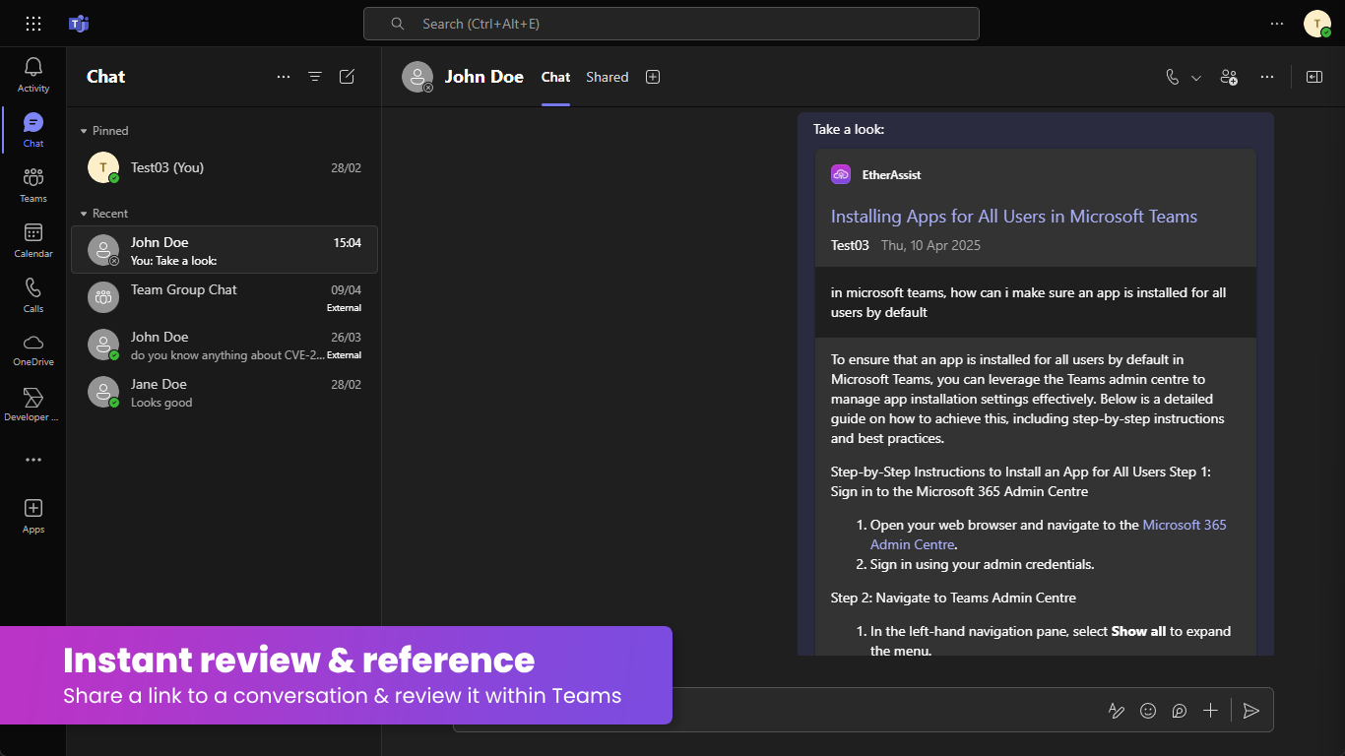1345x756 pixels.
Task: Click the Microsoft Teams logo
Action: (79, 24)
